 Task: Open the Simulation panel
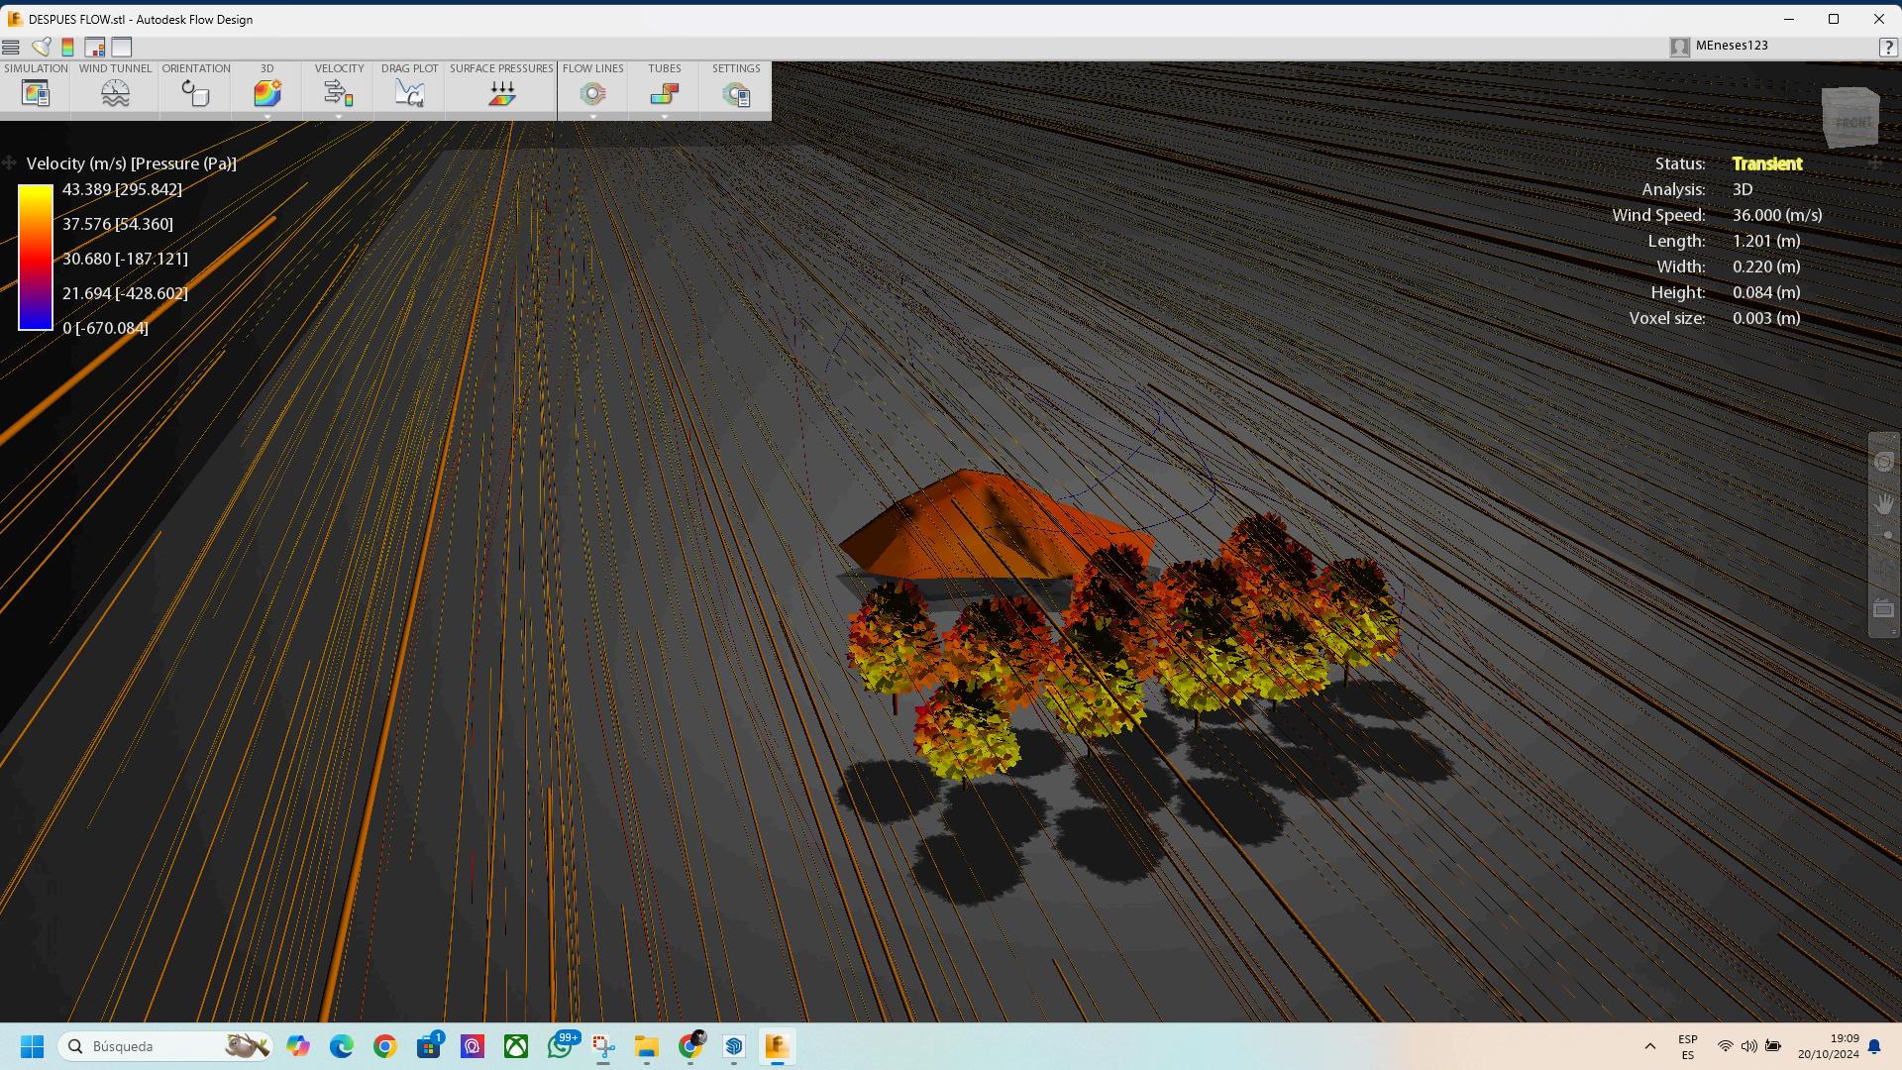(x=36, y=93)
